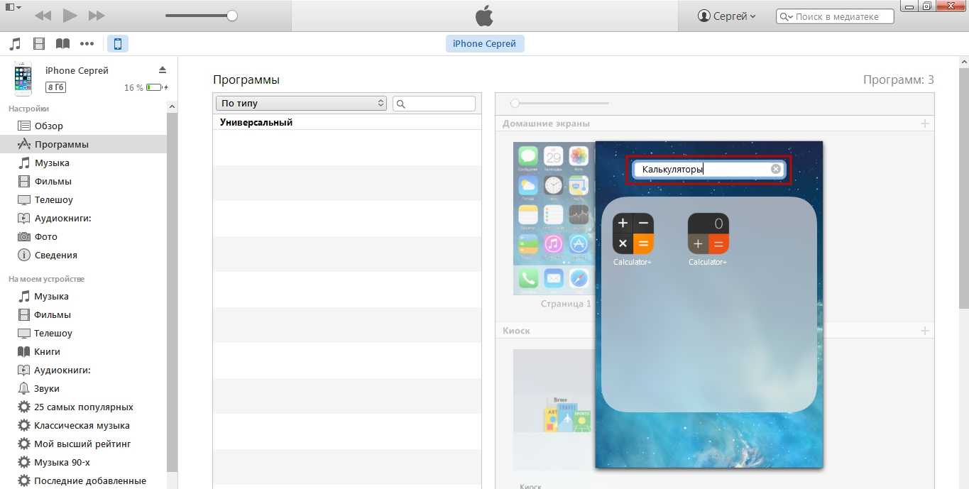Click the rewind playback button
Image resolution: width=969 pixels, height=489 pixels.
point(43,15)
